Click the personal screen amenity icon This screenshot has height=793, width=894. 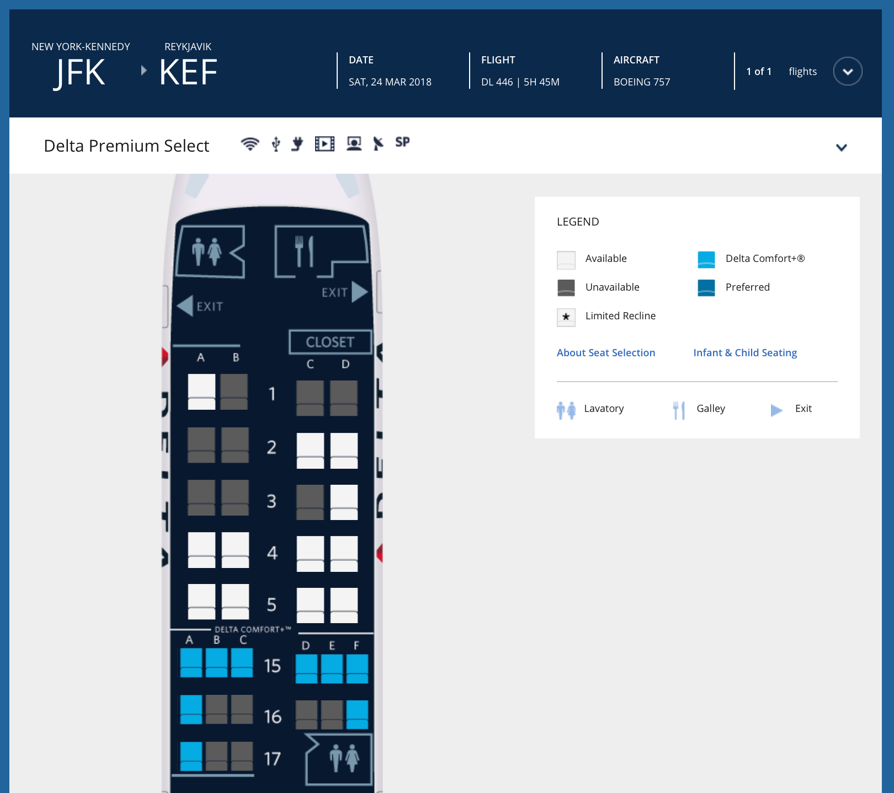pos(354,144)
